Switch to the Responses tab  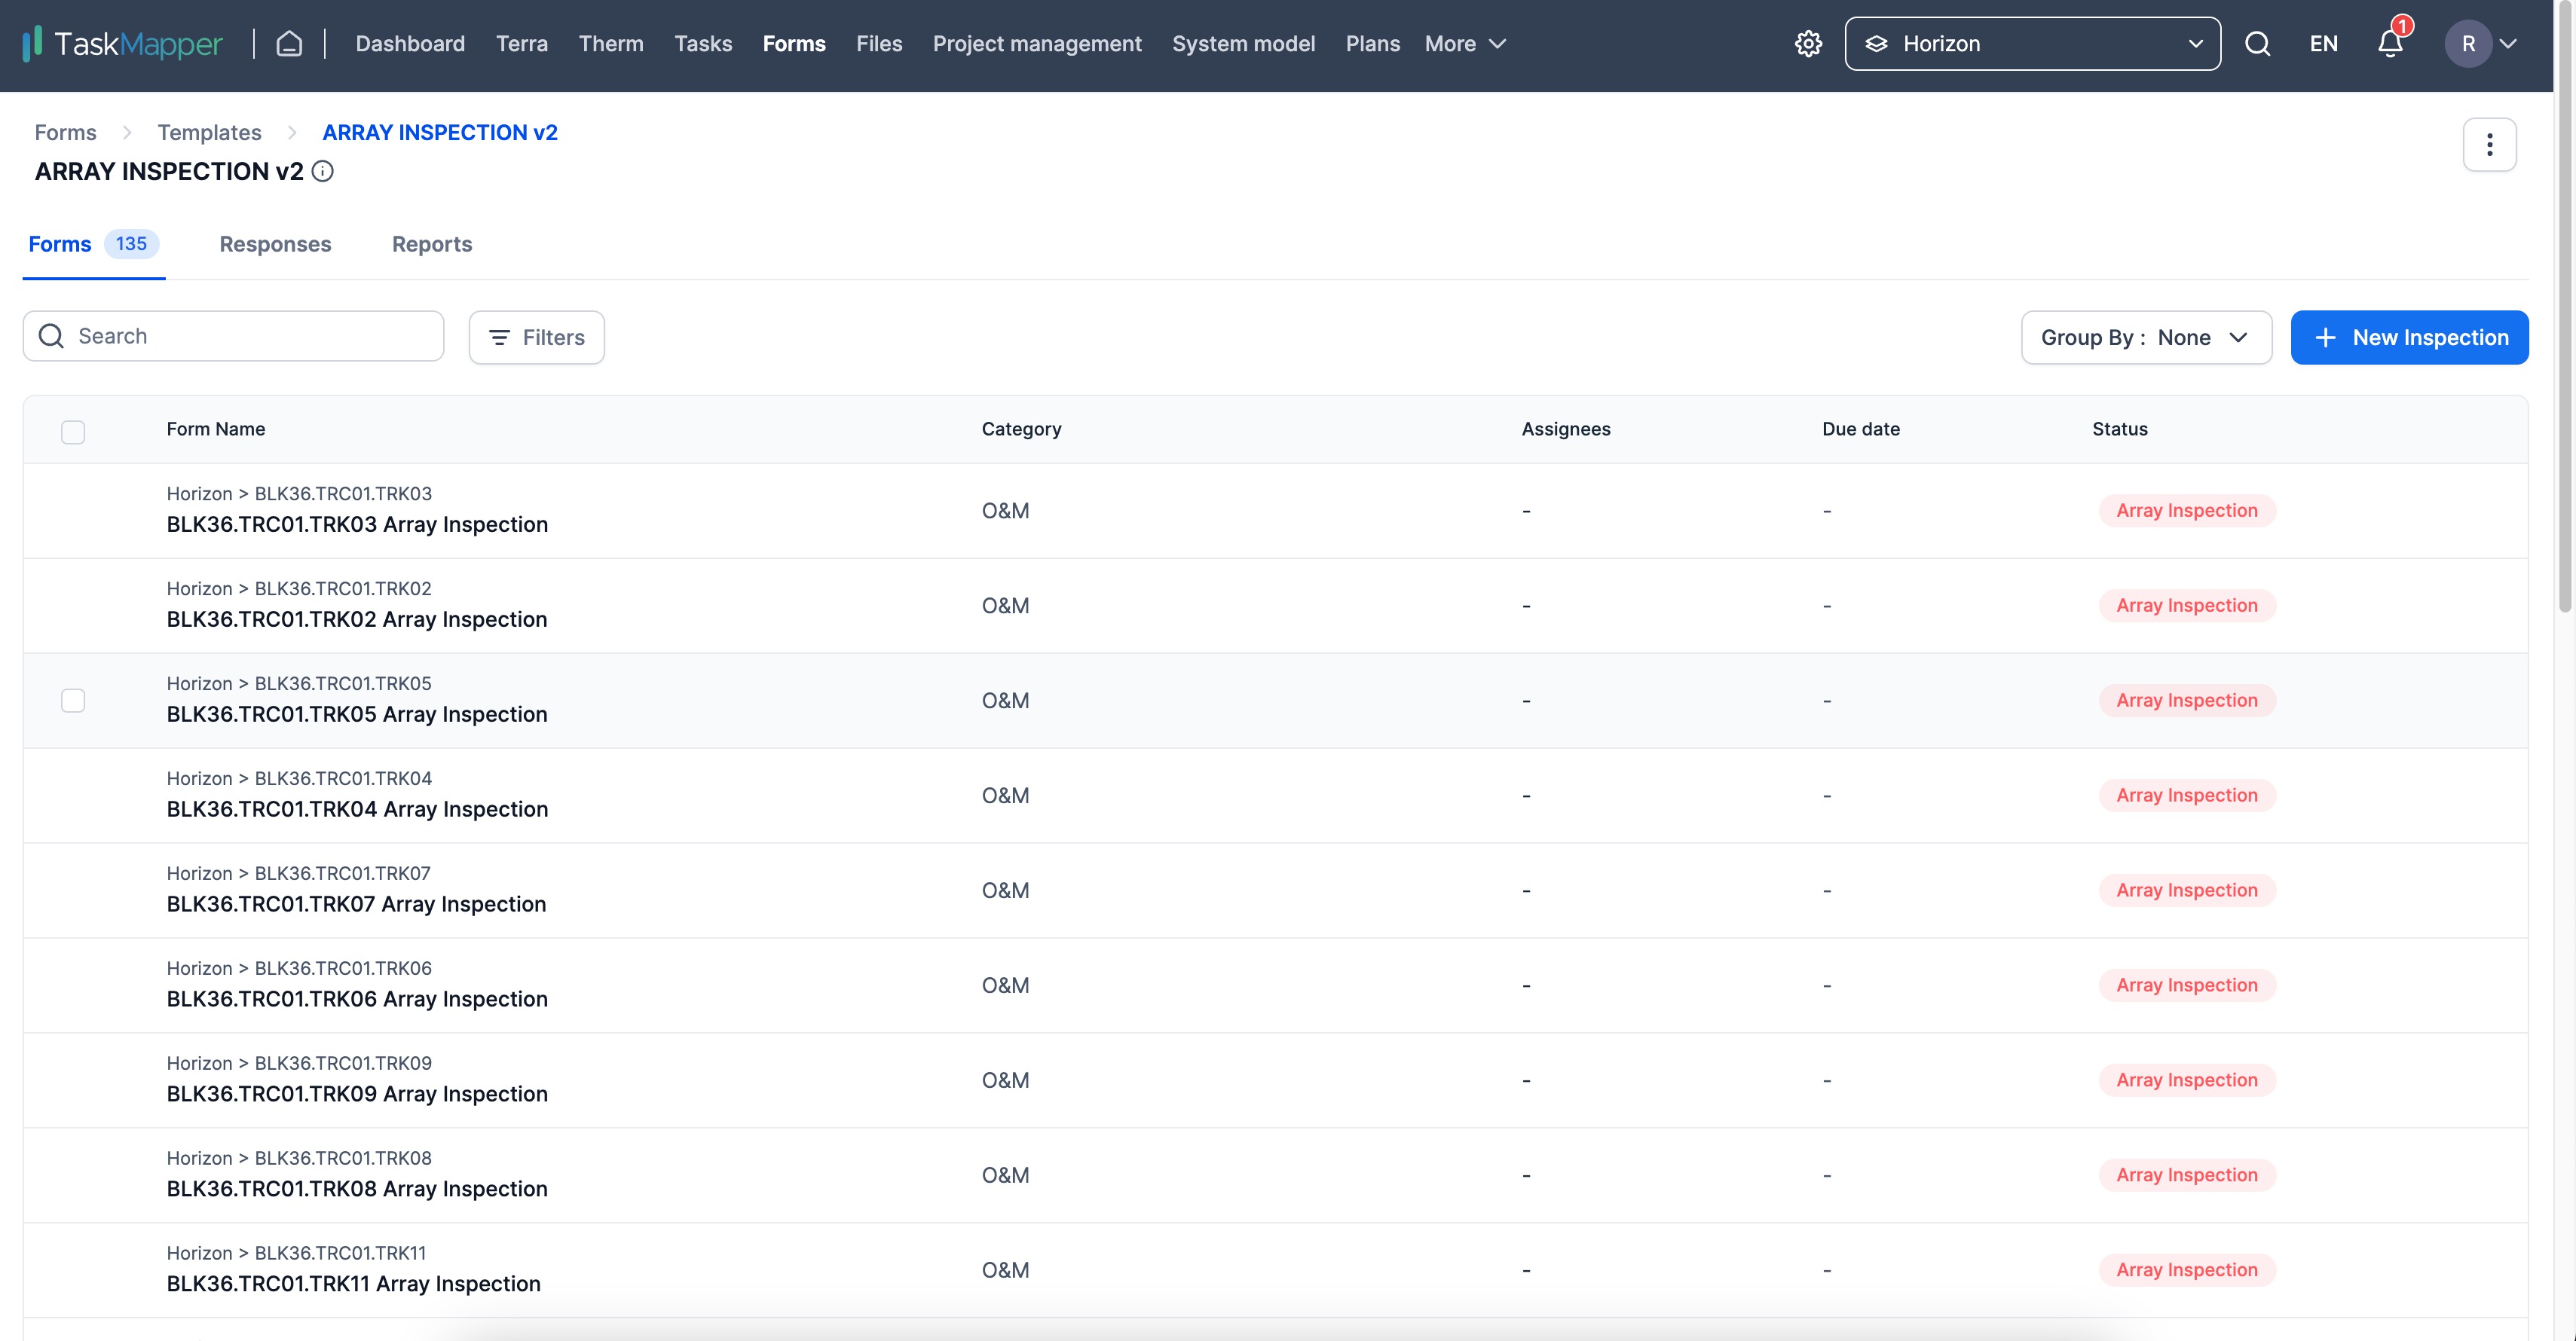pos(275,245)
